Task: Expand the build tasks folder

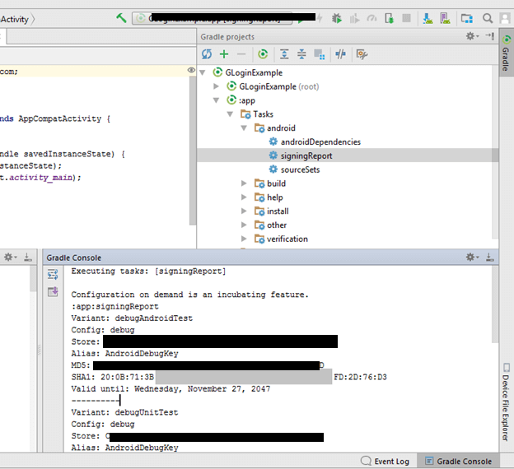Action: [x=245, y=183]
